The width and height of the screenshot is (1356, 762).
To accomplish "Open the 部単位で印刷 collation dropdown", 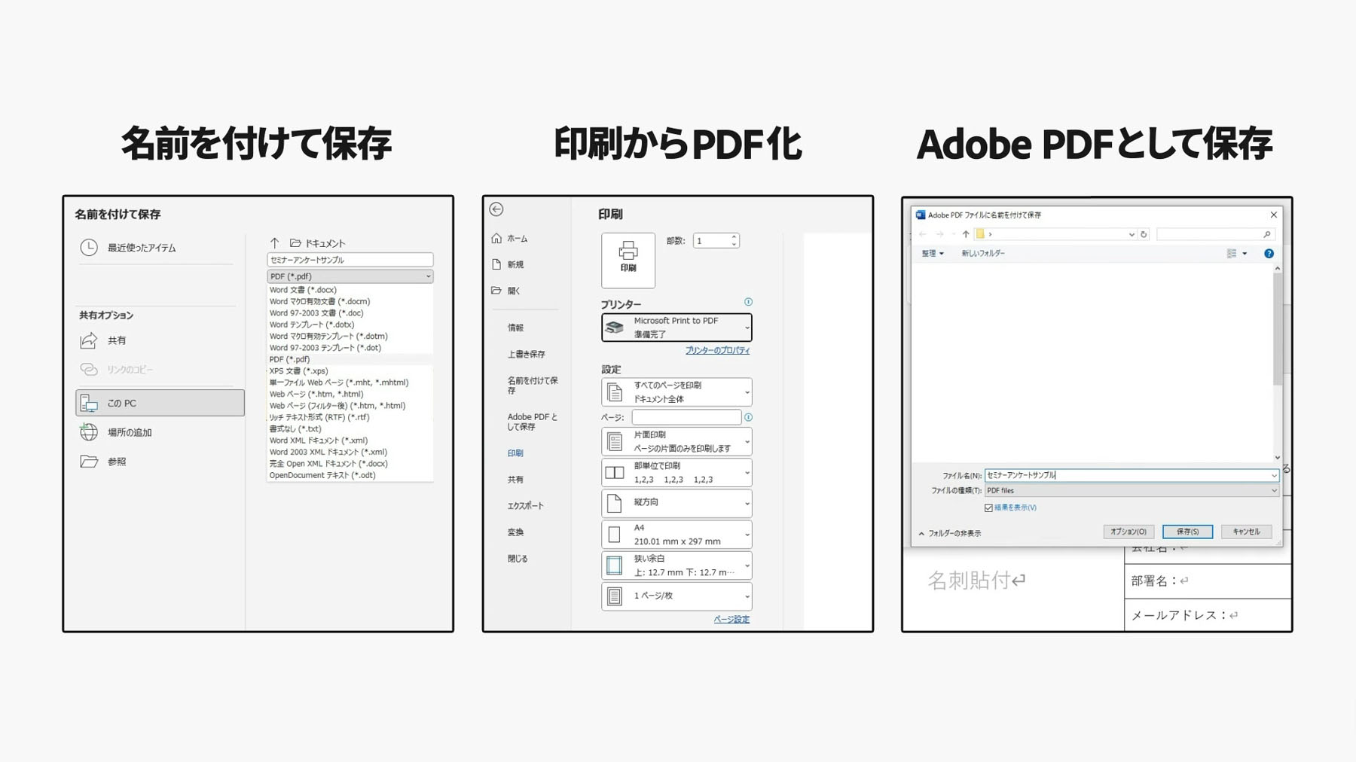I will [x=676, y=473].
